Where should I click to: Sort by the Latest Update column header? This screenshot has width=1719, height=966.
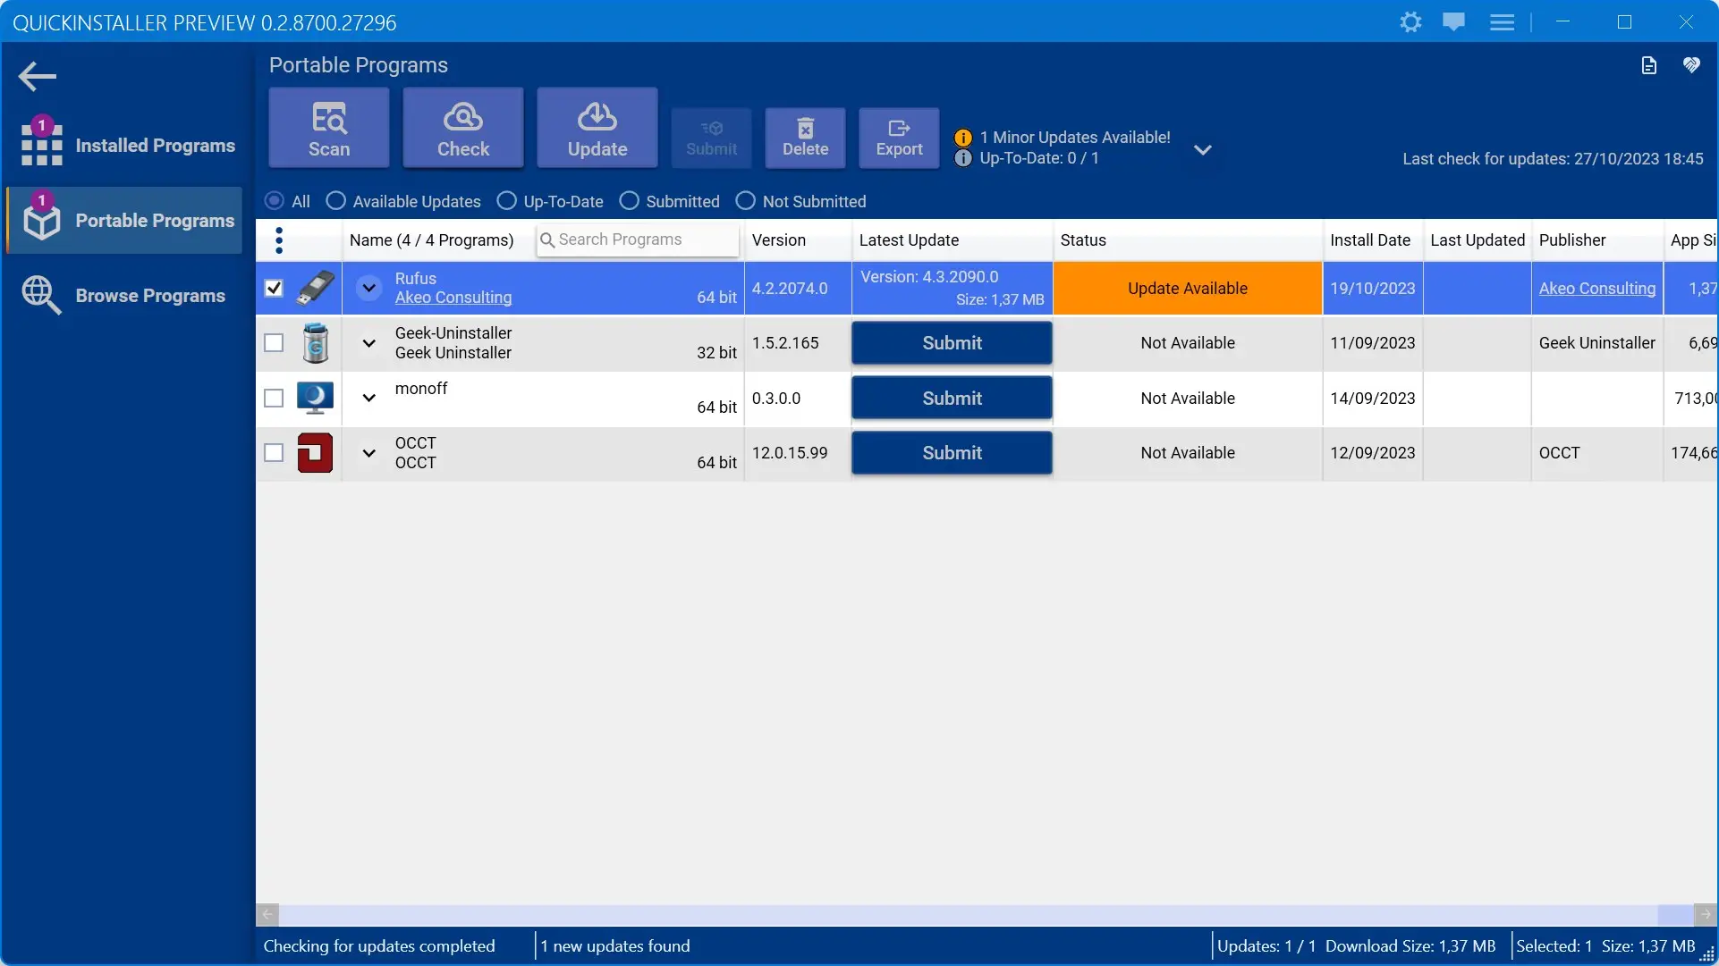(x=952, y=240)
